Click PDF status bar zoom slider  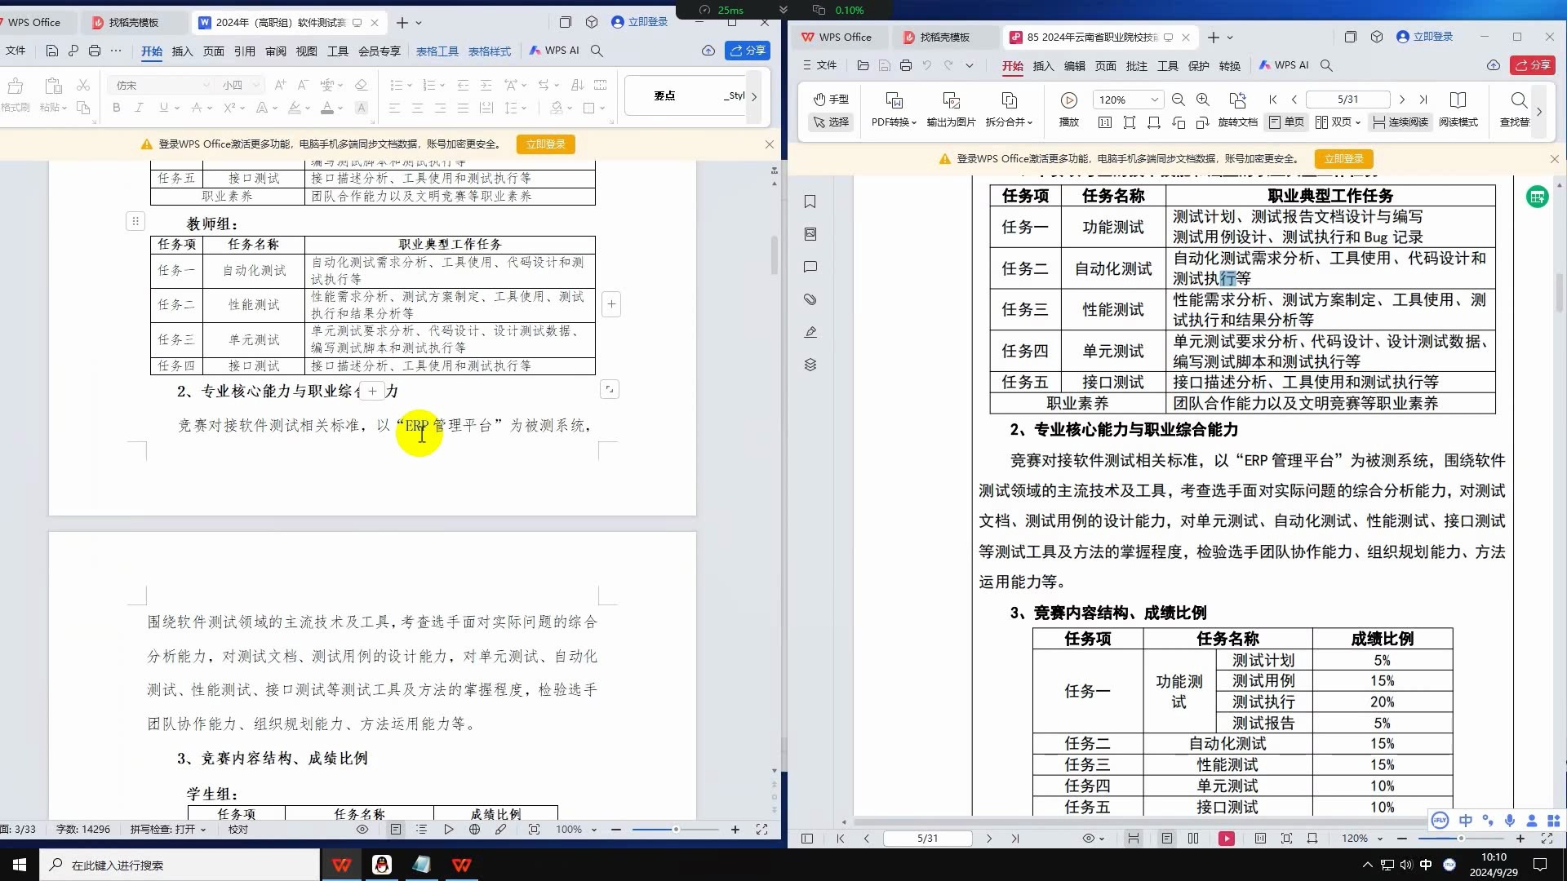1461,839
